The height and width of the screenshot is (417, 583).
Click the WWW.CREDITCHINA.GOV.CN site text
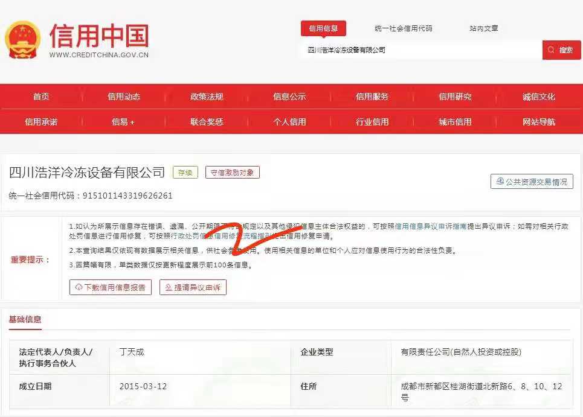click(99, 55)
